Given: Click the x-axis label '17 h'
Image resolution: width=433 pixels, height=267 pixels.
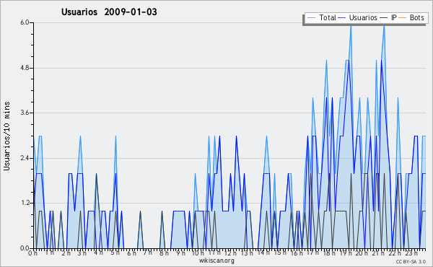Looking at the screenshot, I should (x=312, y=253).
